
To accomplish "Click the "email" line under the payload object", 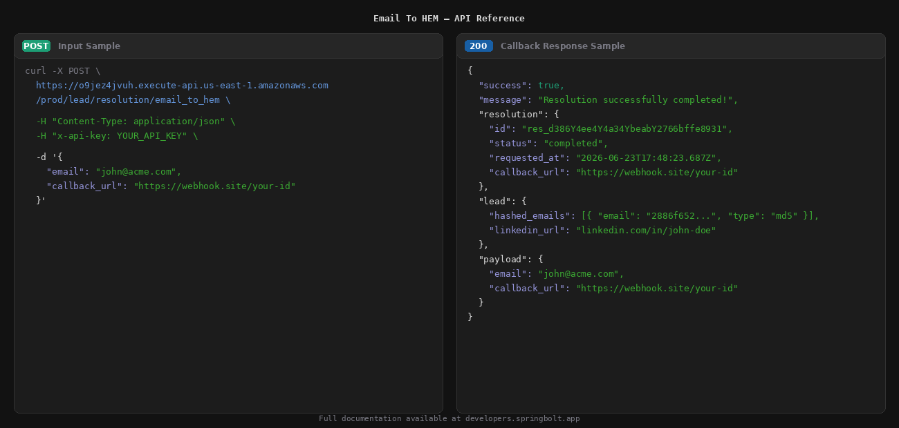I will click(x=557, y=274).
